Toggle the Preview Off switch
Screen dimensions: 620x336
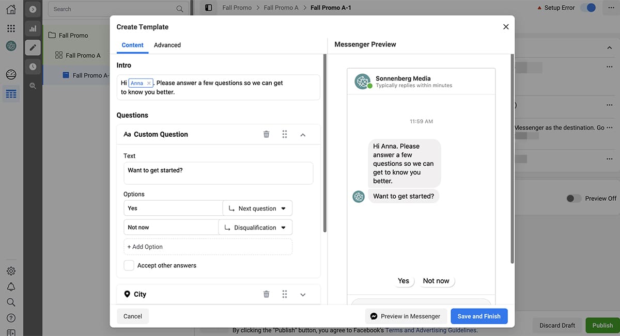pyautogui.click(x=574, y=198)
